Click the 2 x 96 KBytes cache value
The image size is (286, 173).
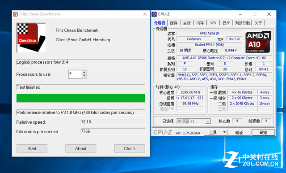(x=242, y=98)
